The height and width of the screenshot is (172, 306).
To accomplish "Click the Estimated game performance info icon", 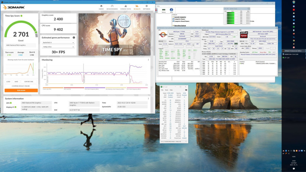I will coord(74,37).
